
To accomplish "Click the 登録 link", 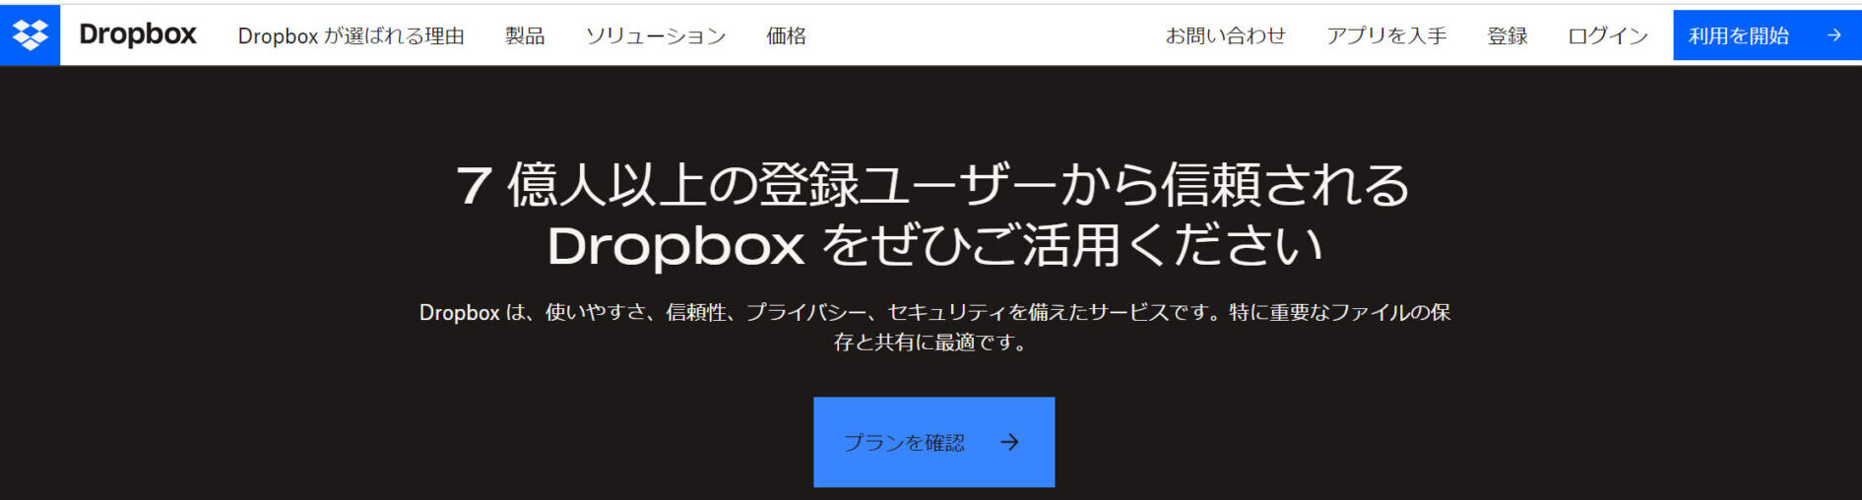I will point(1507,35).
